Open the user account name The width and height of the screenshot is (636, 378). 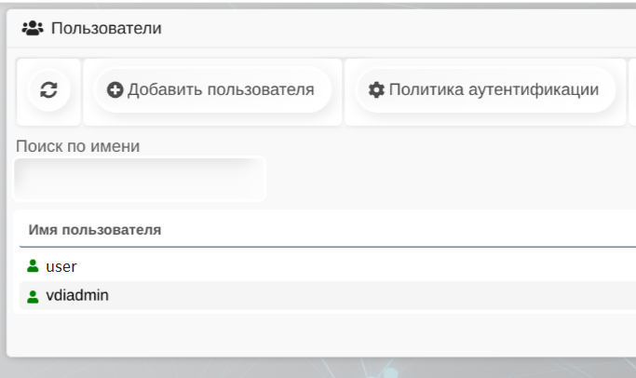click(x=61, y=266)
